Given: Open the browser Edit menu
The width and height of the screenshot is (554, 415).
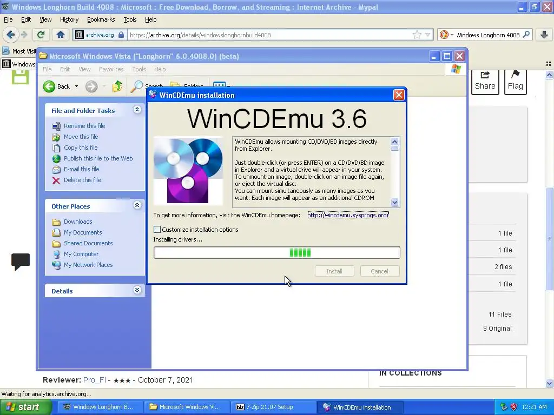Looking at the screenshot, I should 26,19.
